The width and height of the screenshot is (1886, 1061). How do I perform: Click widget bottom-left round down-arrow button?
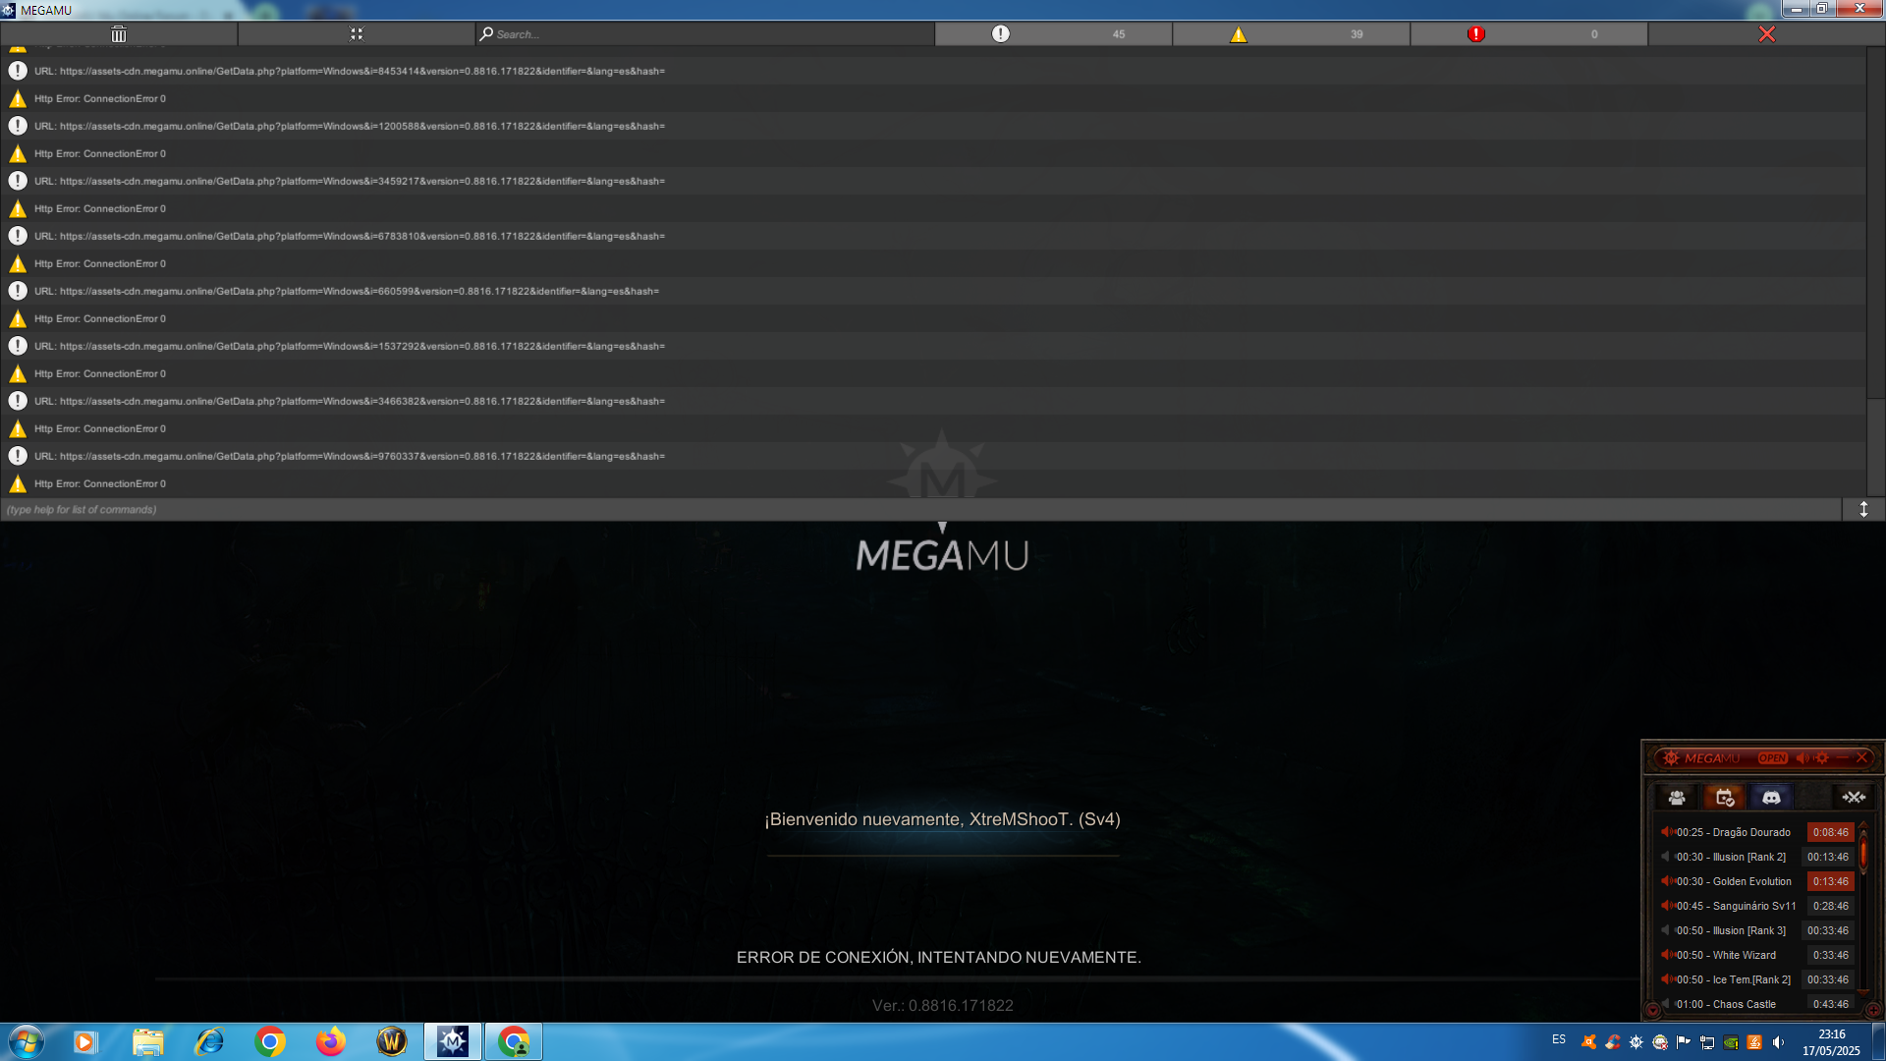coord(1653,1010)
